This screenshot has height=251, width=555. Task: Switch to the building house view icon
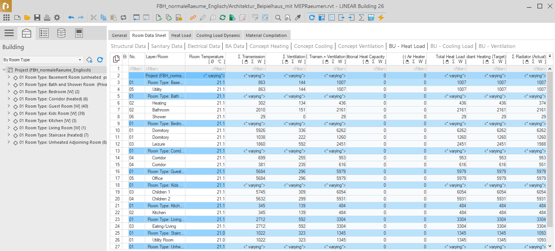(x=27, y=33)
